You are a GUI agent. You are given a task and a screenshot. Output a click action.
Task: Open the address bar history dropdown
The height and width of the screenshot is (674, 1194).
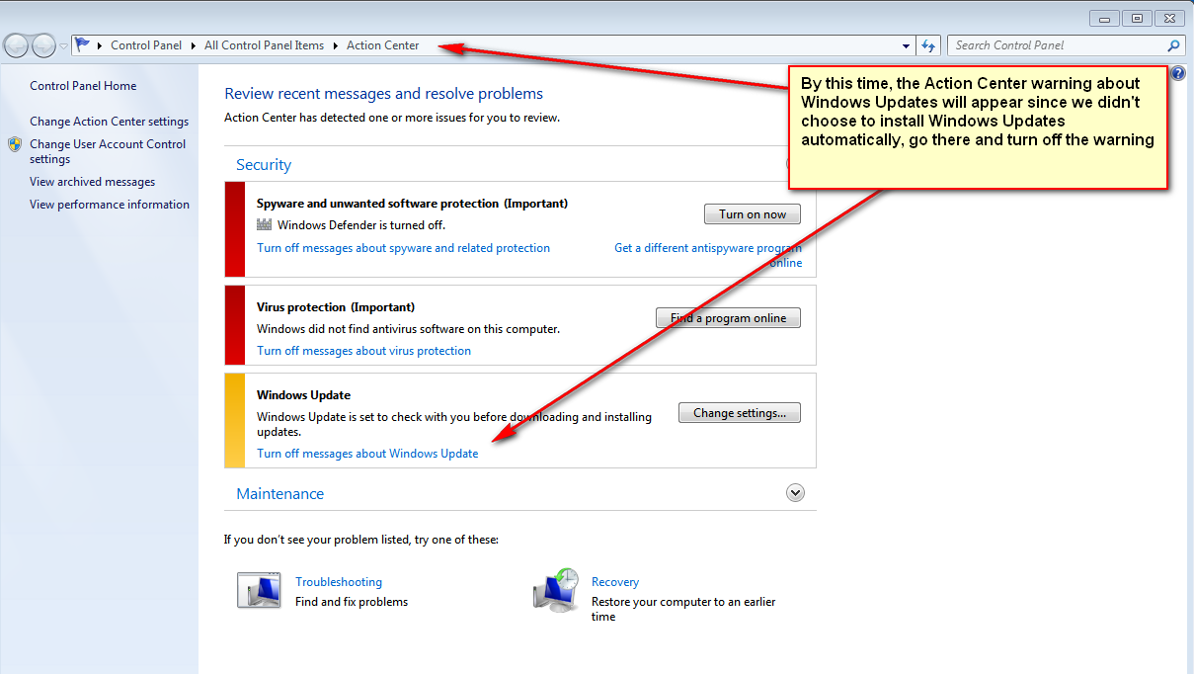click(907, 45)
